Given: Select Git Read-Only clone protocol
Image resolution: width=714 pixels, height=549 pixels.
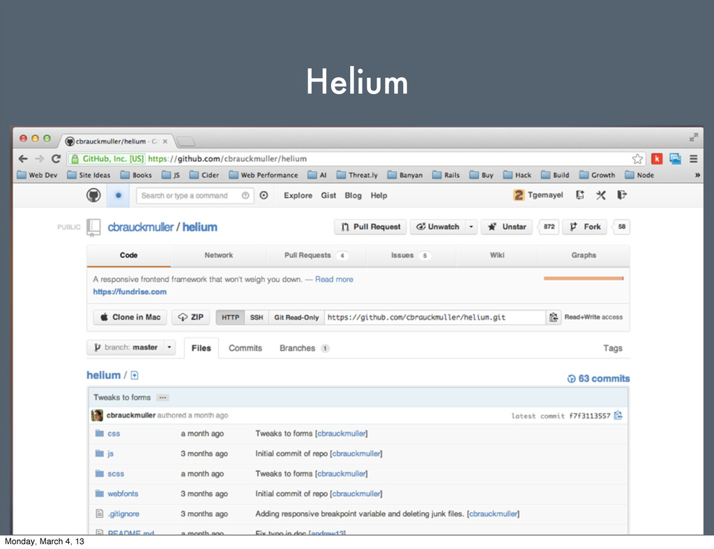Looking at the screenshot, I should coord(296,317).
